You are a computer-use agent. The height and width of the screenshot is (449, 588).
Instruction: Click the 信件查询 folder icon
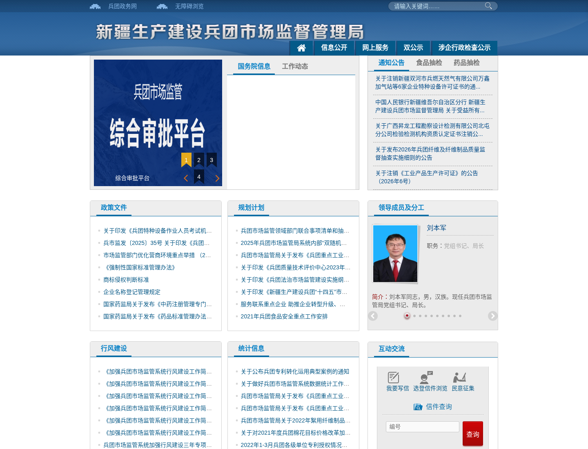418,407
